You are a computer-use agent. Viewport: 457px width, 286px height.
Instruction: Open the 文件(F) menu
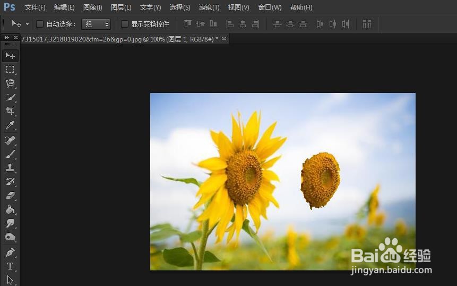pos(35,7)
